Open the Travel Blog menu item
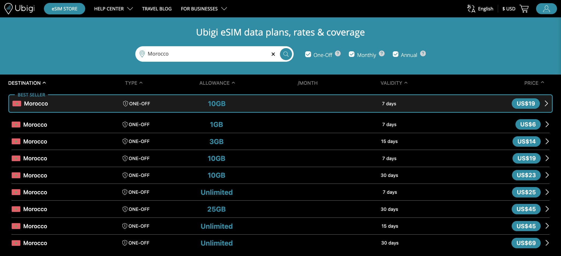This screenshot has height=256, width=561. (157, 9)
